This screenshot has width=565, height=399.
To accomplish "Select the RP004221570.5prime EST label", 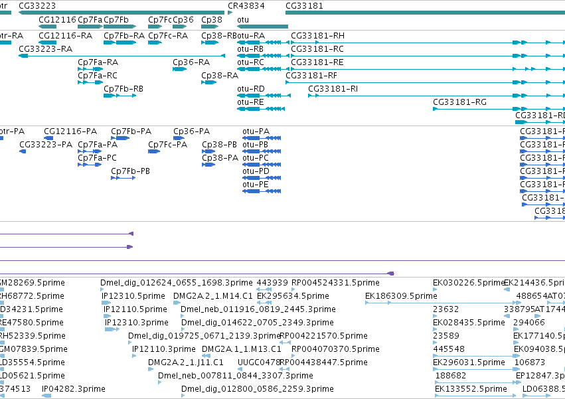I will (x=323, y=337).
